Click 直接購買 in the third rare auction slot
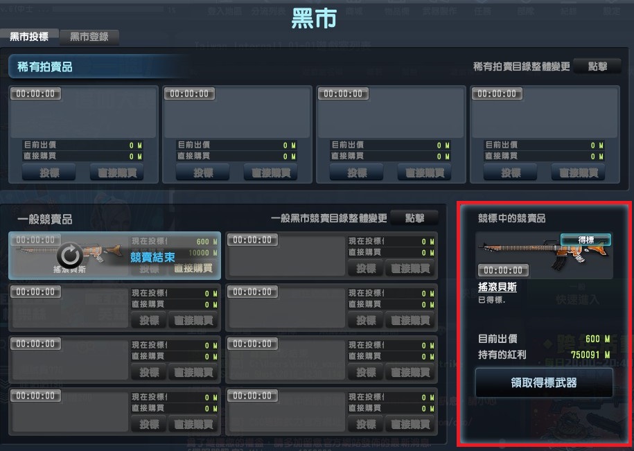Image resolution: width=634 pixels, height=451 pixels. click(x=424, y=173)
